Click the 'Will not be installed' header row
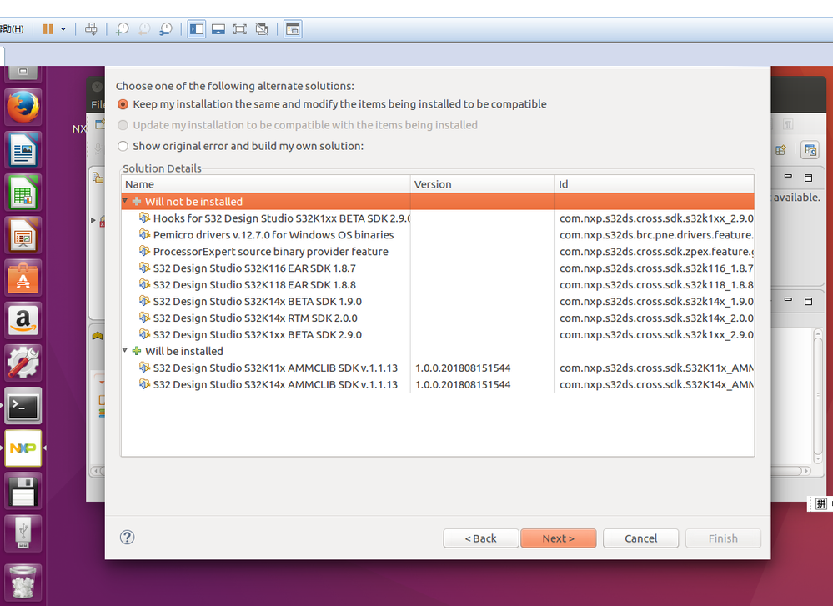This screenshot has height=606, width=833. click(x=438, y=201)
